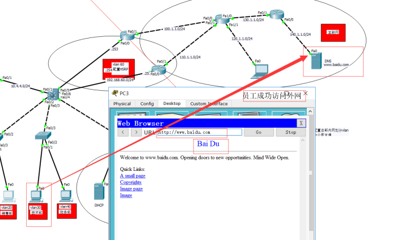This screenshot has width=393, height=240.
Task: Select the HSRP router on the 110.1.1.0/24 link
Action: tap(159, 69)
